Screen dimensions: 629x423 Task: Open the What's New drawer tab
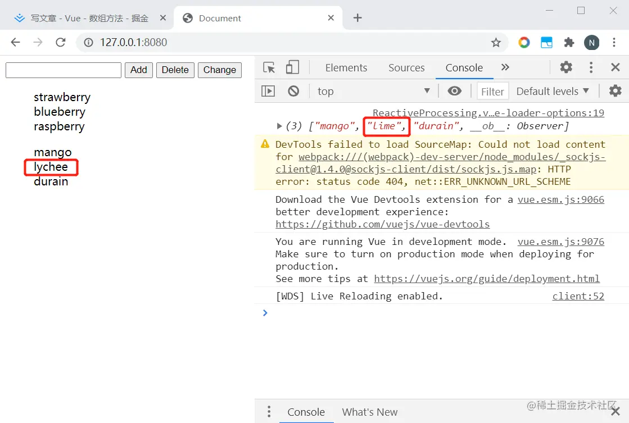369,412
